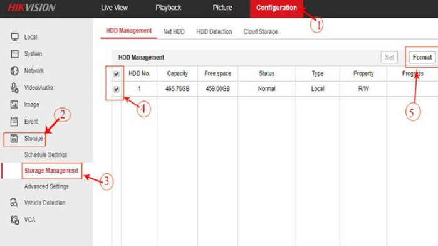
Task: Select Schedule Settings under Storage
Action: pos(46,154)
